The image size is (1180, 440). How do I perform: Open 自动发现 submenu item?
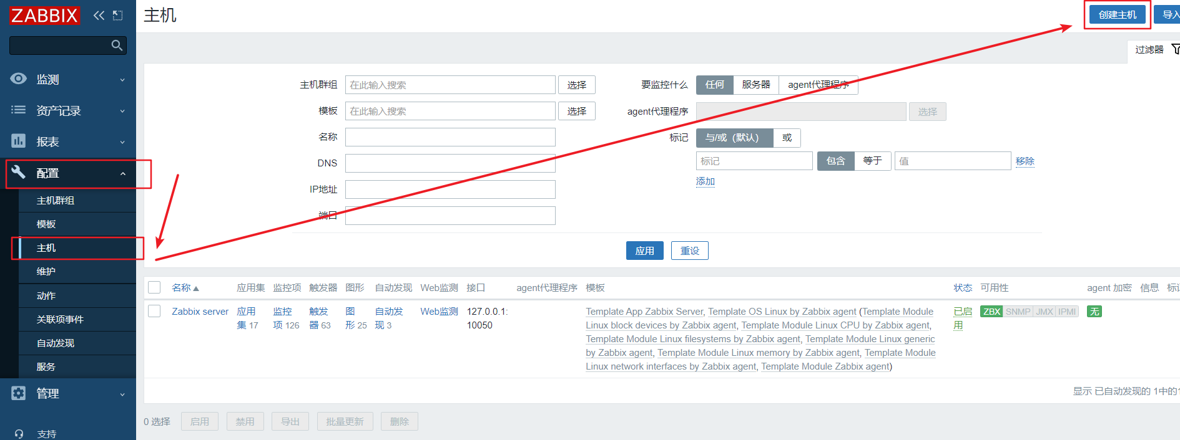click(x=77, y=343)
